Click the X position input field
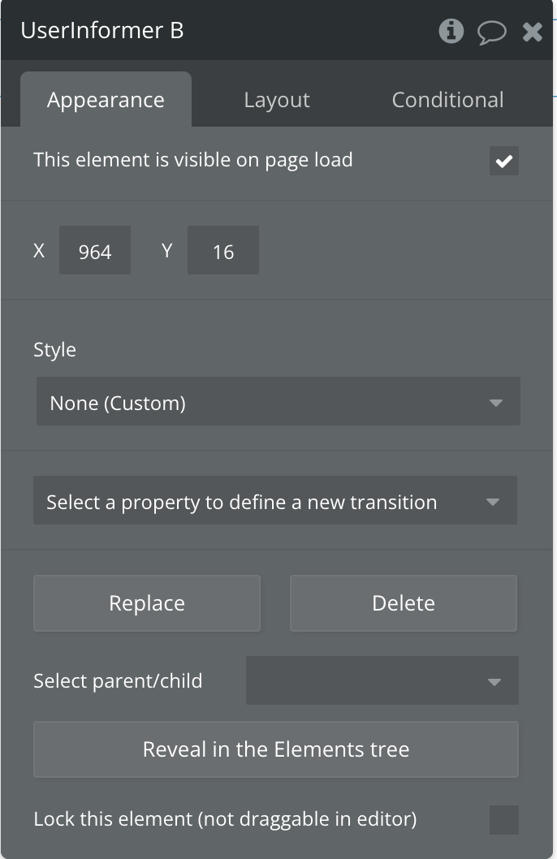The height and width of the screenshot is (859, 557). click(95, 251)
